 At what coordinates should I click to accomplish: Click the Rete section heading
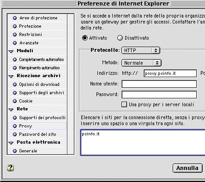(22, 109)
